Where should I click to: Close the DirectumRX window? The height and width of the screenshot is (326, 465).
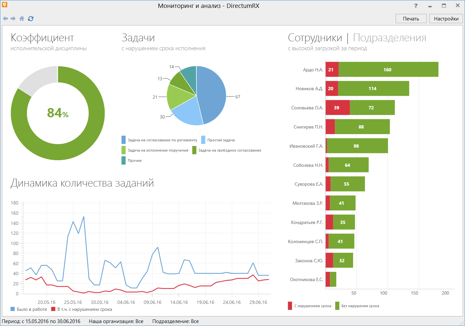[458, 6]
